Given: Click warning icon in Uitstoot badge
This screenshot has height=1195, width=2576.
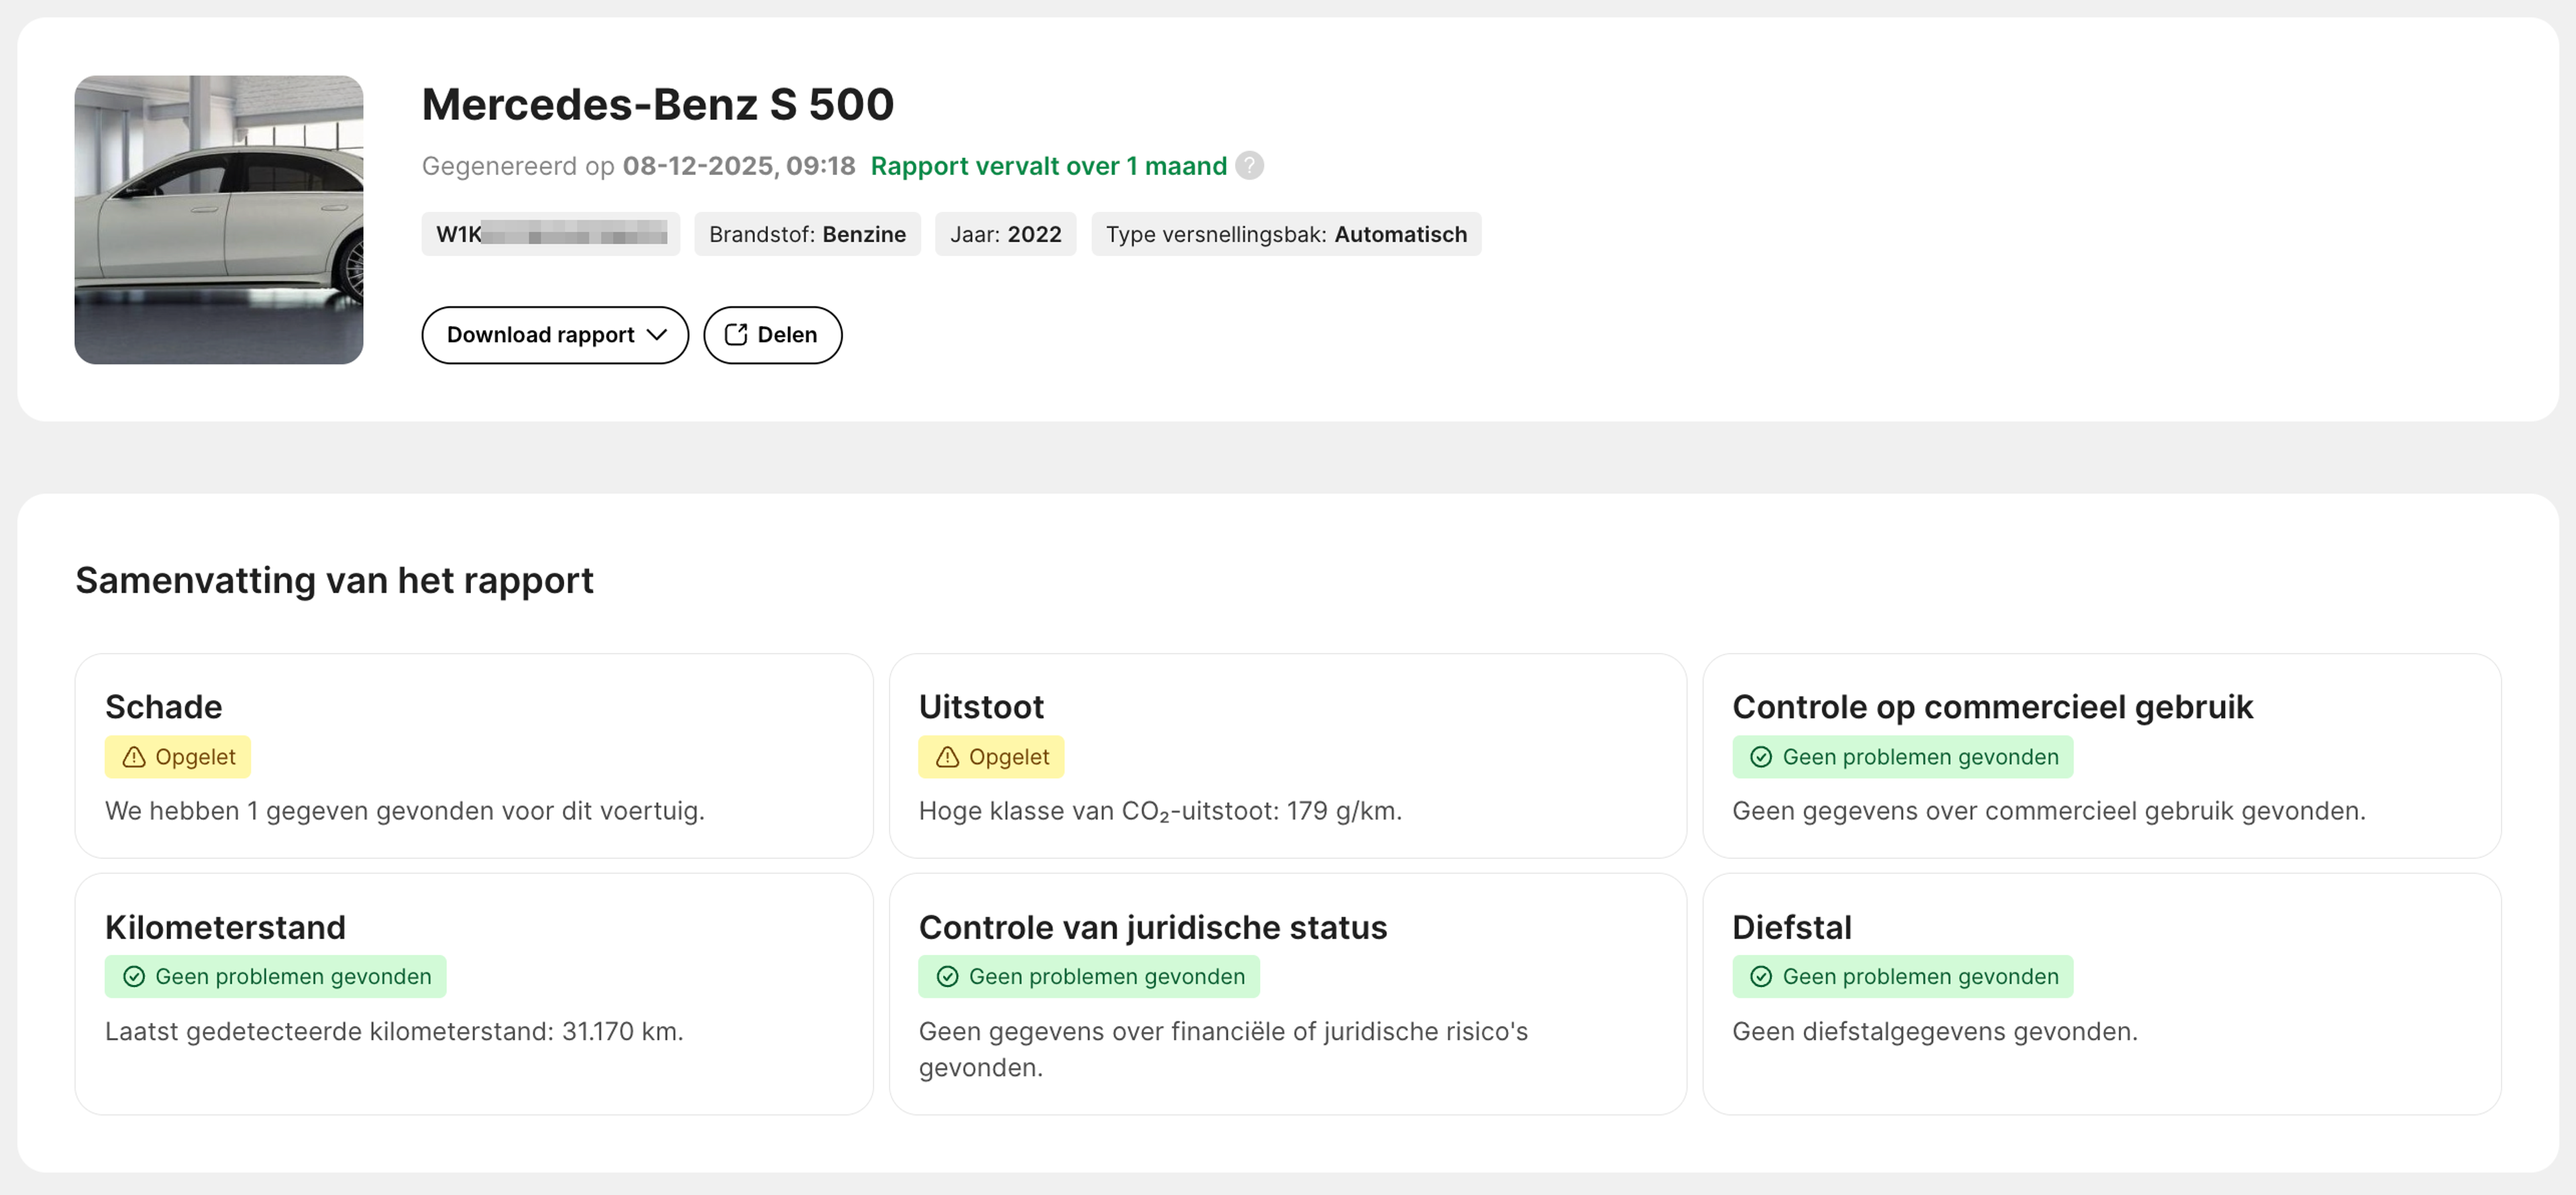Looking at the screenshot, I should (x=947, y=757).
